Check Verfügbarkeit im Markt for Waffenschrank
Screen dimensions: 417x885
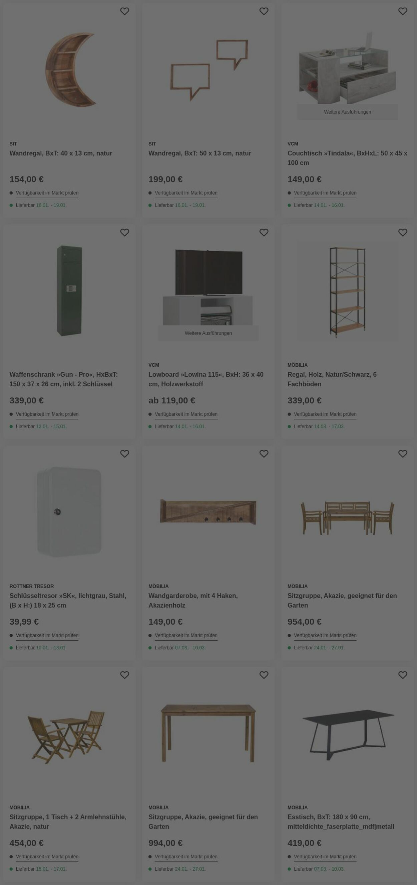click(47, 414)
